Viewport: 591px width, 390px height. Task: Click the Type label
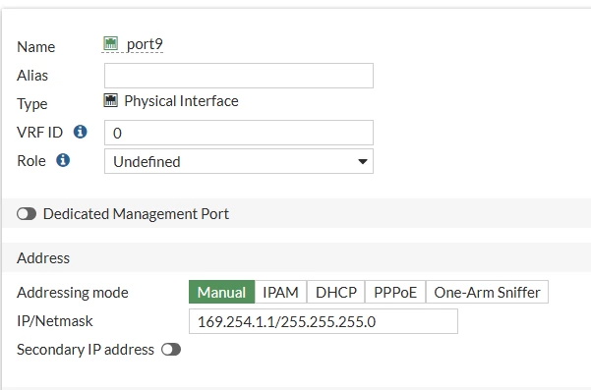coord(32,104)
